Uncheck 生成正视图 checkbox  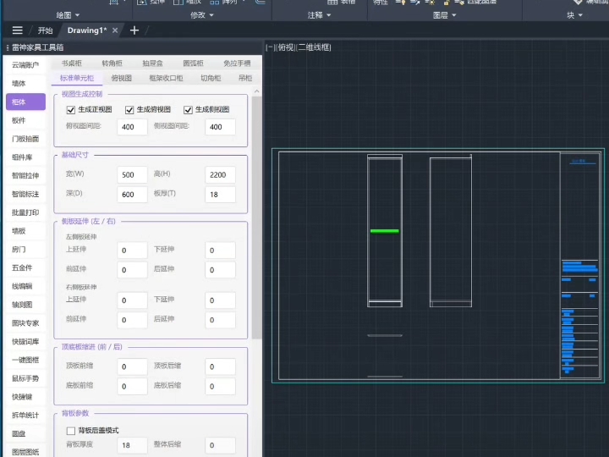coord(71,110)
